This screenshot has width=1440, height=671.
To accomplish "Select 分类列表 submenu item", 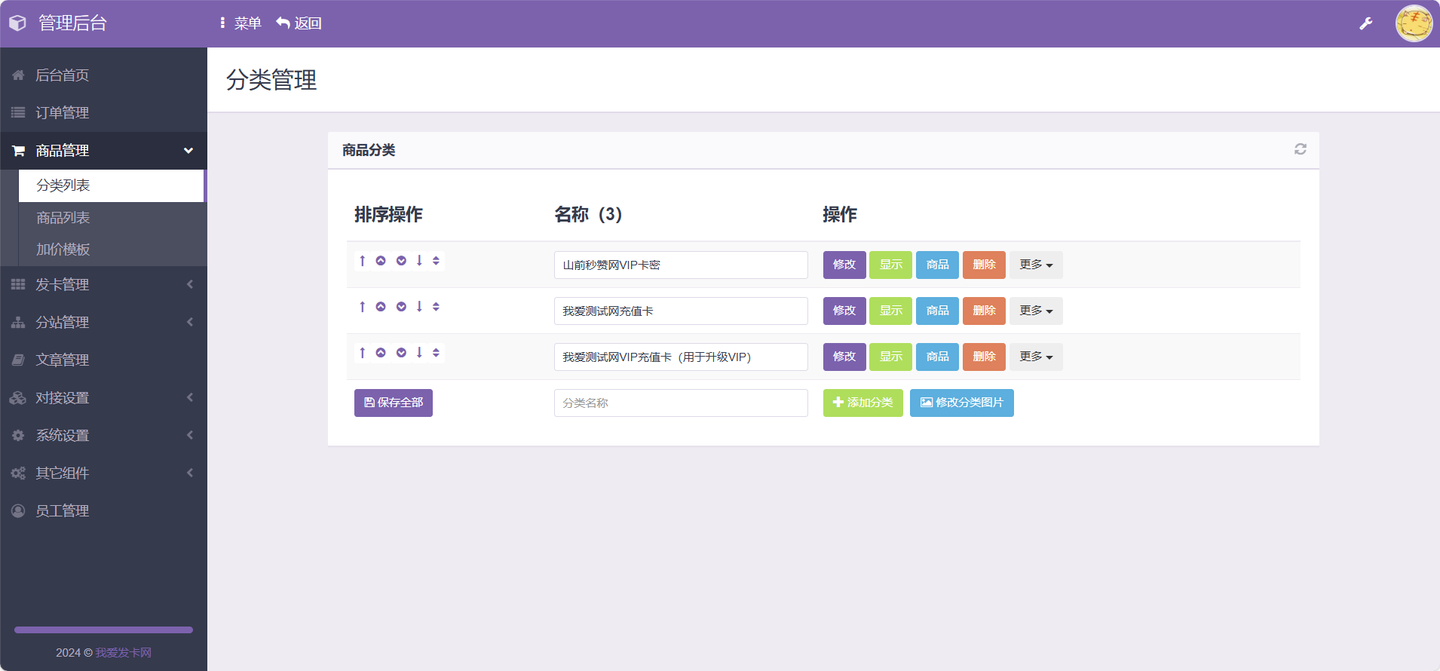I will [112, 185].
